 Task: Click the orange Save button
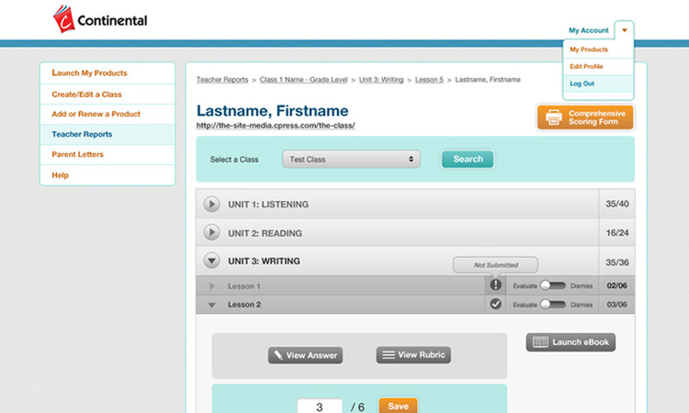pos(398,406)
